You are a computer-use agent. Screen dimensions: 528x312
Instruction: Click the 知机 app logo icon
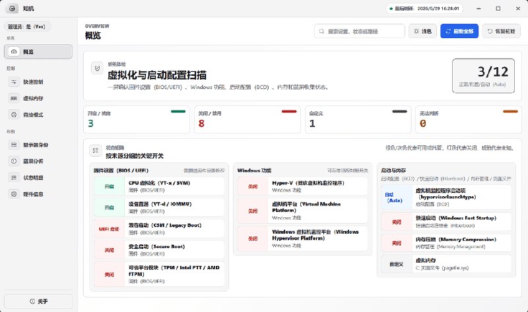pos(12,9)
